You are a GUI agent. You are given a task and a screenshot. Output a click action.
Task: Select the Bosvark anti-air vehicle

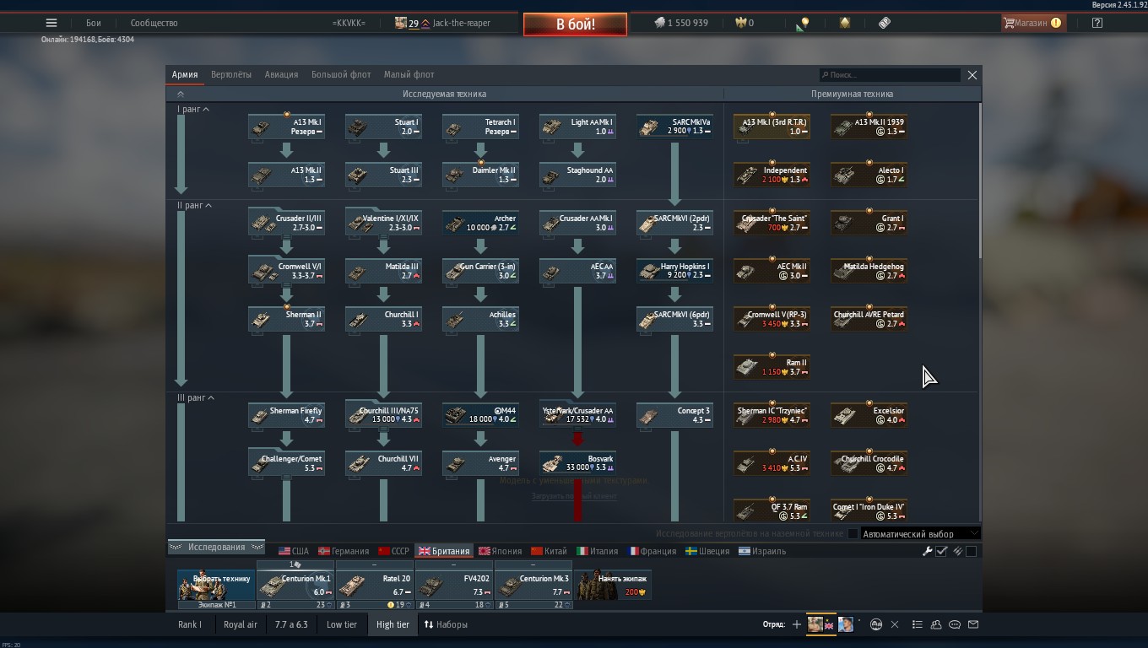577,463
